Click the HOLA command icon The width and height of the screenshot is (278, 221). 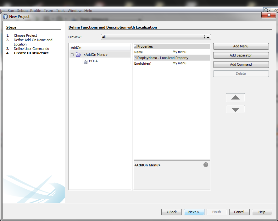click(86, 62)
